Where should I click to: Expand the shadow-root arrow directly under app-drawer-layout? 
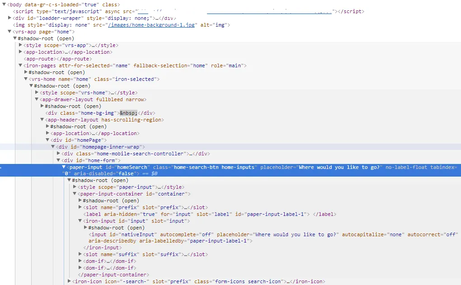(42, 106)
